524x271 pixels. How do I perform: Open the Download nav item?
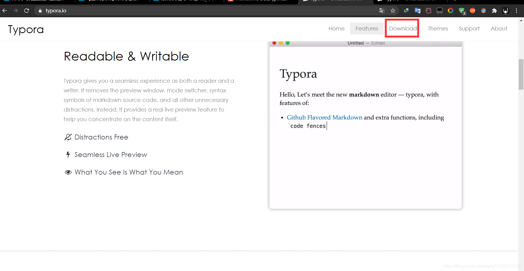tap(403, 28)
